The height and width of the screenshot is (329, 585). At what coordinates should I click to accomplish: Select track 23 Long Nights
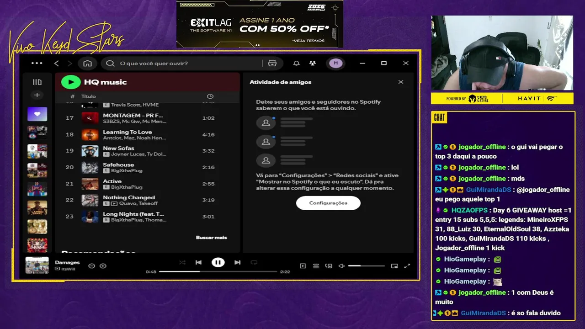[147, 217]
